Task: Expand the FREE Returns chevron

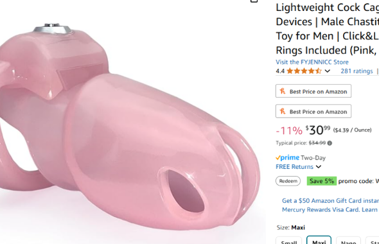Action: point(319,167)
